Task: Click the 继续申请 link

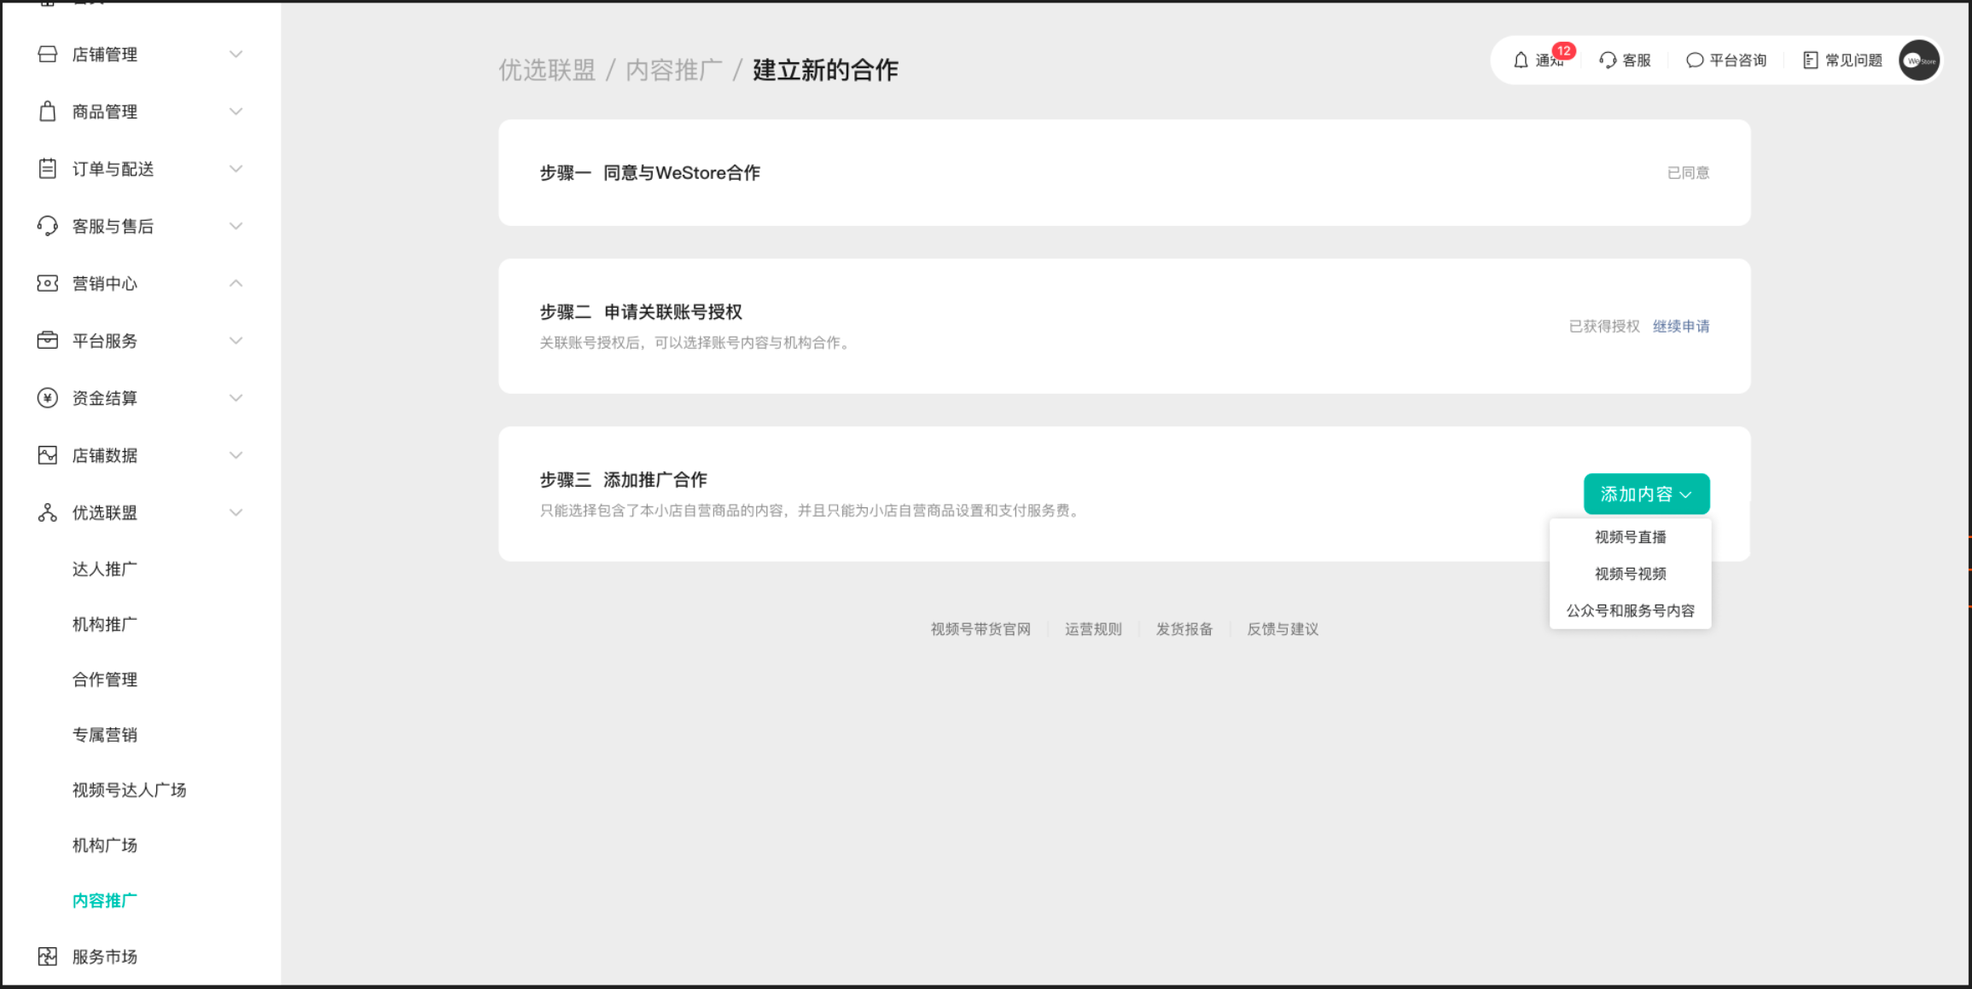Action: [x=1680, y=327]
